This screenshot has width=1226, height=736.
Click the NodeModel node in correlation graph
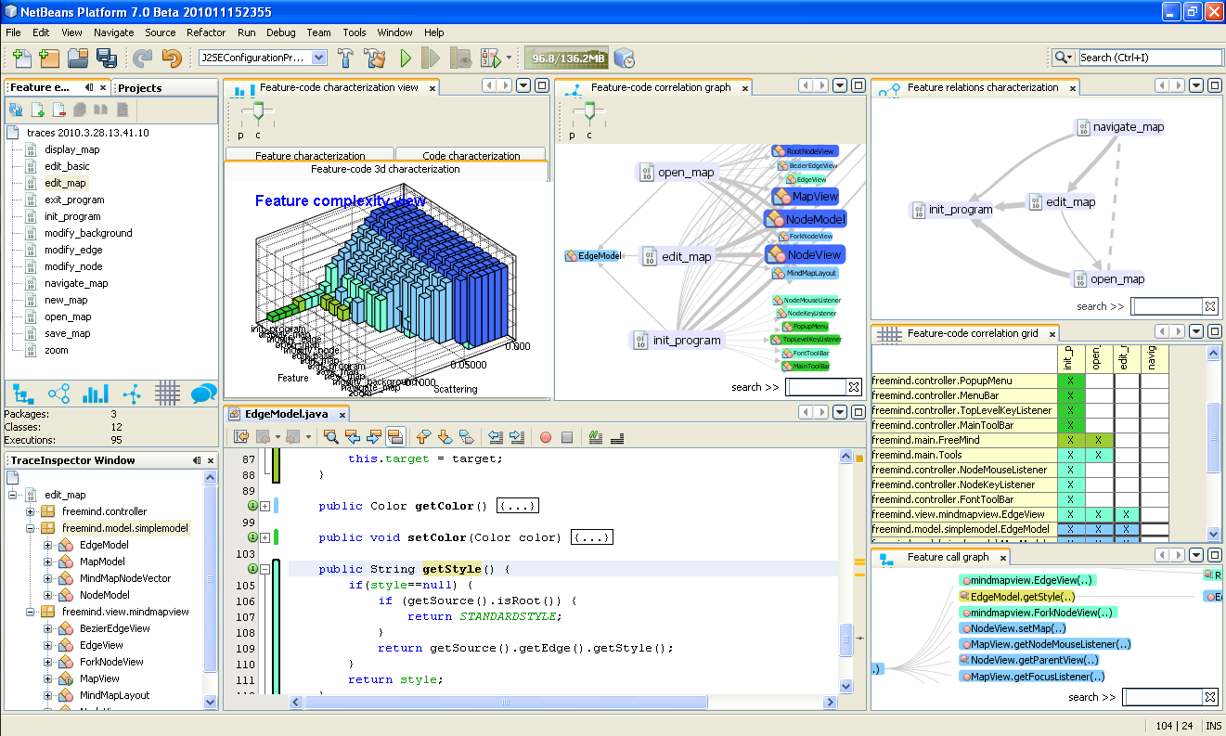pyautogui.click(x=806, y=219)
